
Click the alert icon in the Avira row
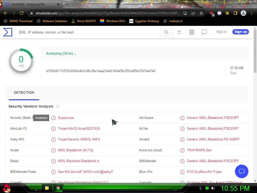click(182, 150)
